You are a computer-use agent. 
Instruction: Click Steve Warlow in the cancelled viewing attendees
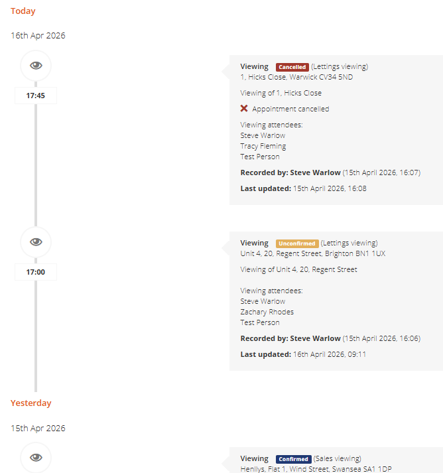[x=263, y=135]
